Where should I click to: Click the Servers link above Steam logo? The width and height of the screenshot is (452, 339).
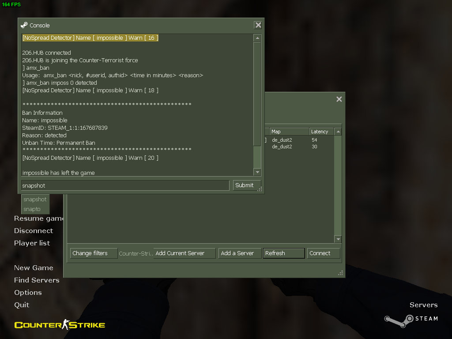point(423,305)
